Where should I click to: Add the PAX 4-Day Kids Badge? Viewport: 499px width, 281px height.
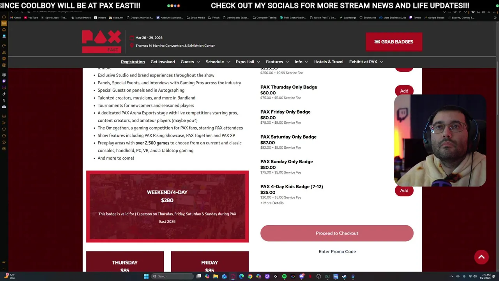(404, 190)
